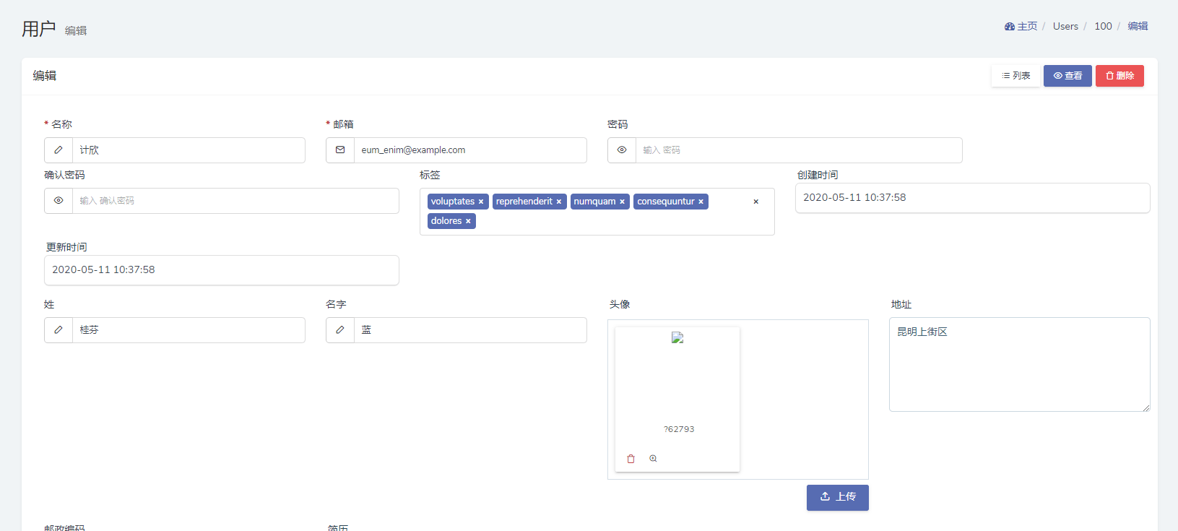1178x531 pixels.
Task: Click the pencil icon beside 名字 field
Action: (340, 330)
